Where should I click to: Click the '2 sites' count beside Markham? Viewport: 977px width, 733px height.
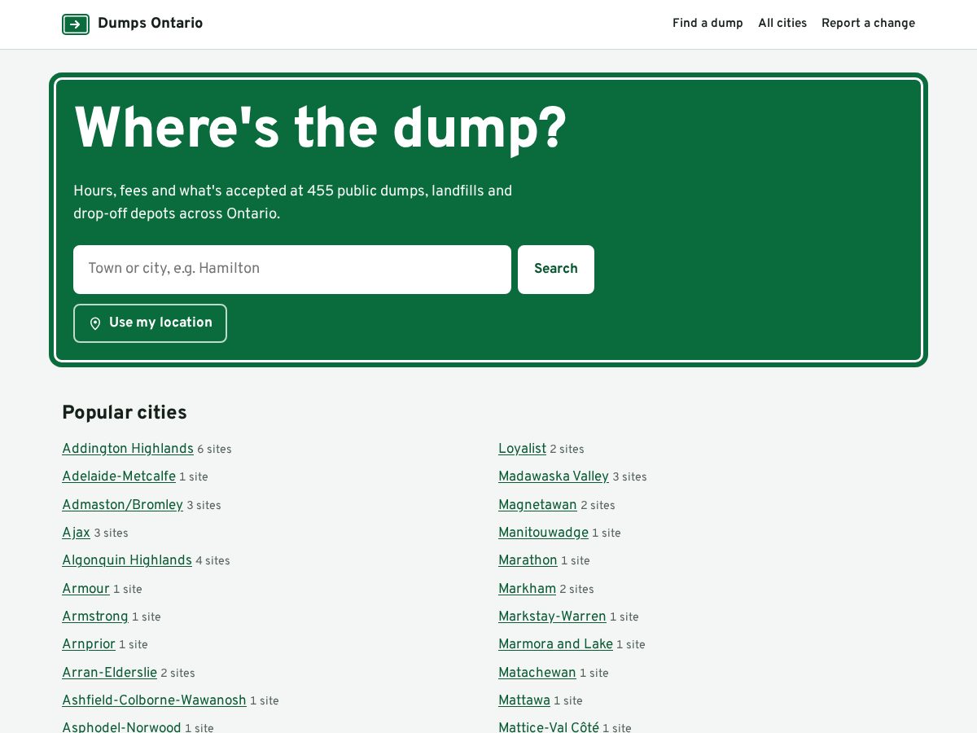click(x=576, y=590)
